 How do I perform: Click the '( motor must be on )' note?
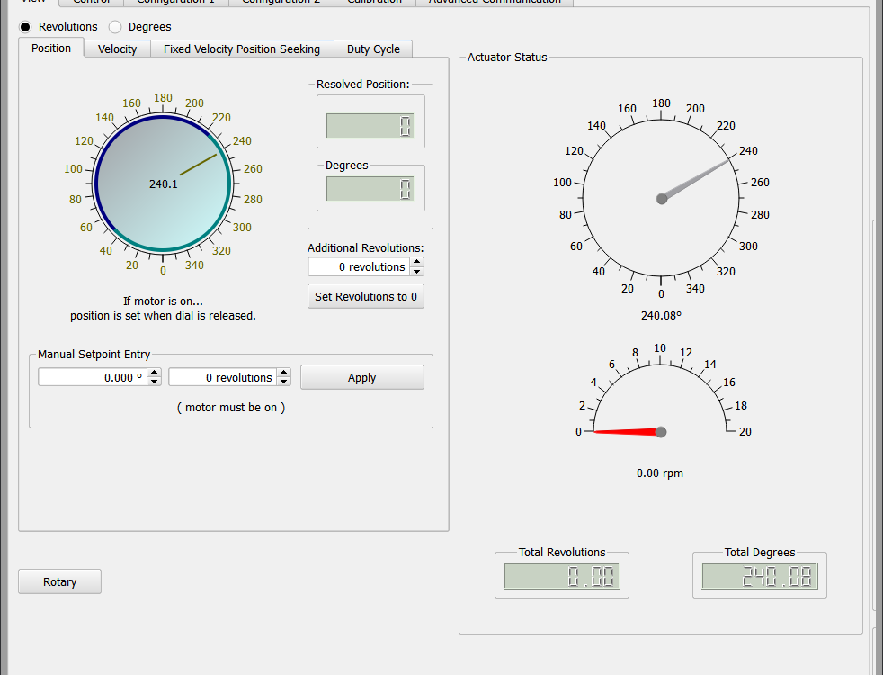[231, 408]
